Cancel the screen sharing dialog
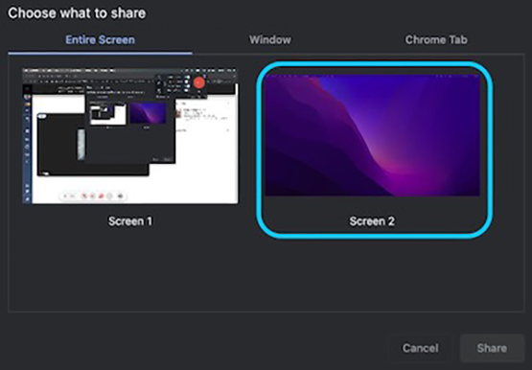The image size is (532, 370). coord(421,348)
